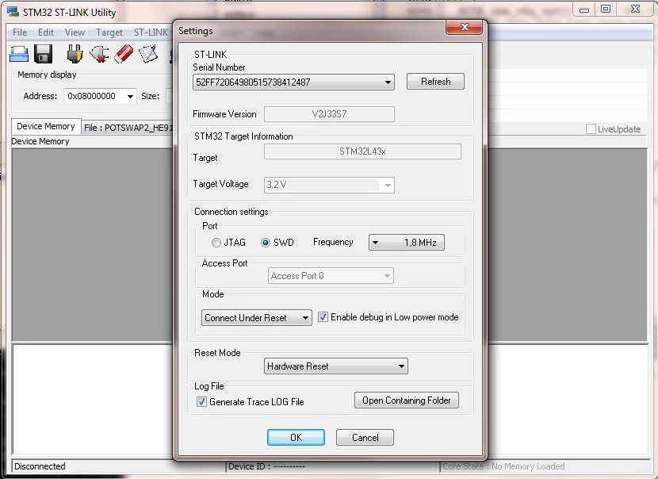Image resolution: width=658 pixels, height=479 pixels.
Task: Click the Refresh button
Action: [x=435, y=82]
